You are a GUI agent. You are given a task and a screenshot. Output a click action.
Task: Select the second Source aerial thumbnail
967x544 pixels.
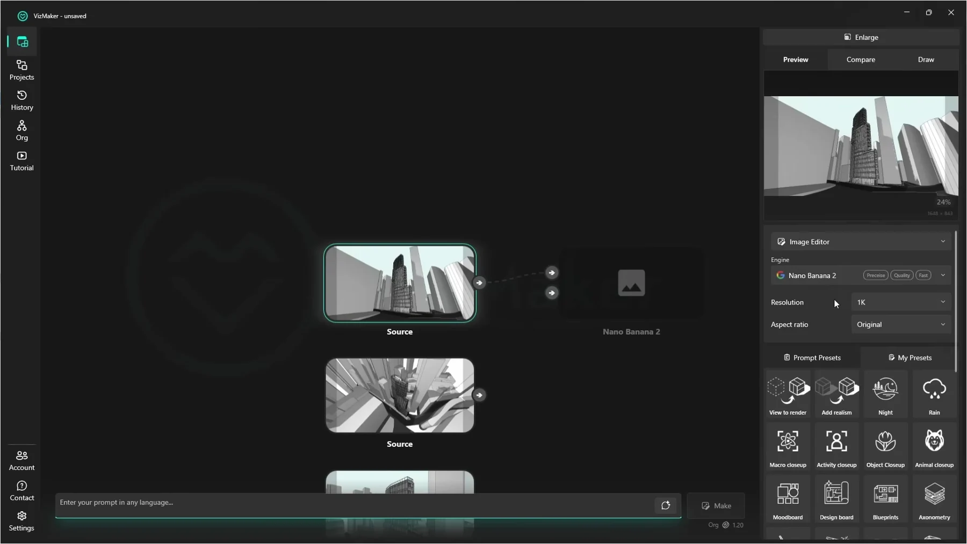400,395
